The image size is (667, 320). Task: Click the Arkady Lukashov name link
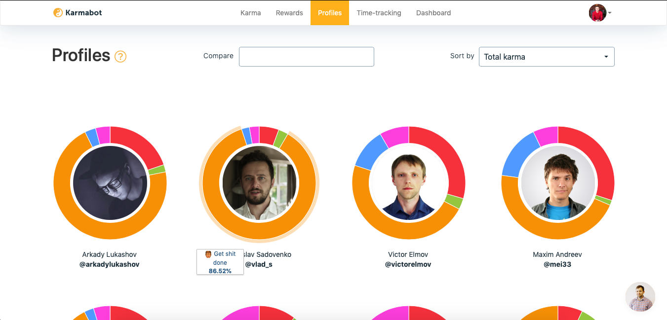coord(110,254)
